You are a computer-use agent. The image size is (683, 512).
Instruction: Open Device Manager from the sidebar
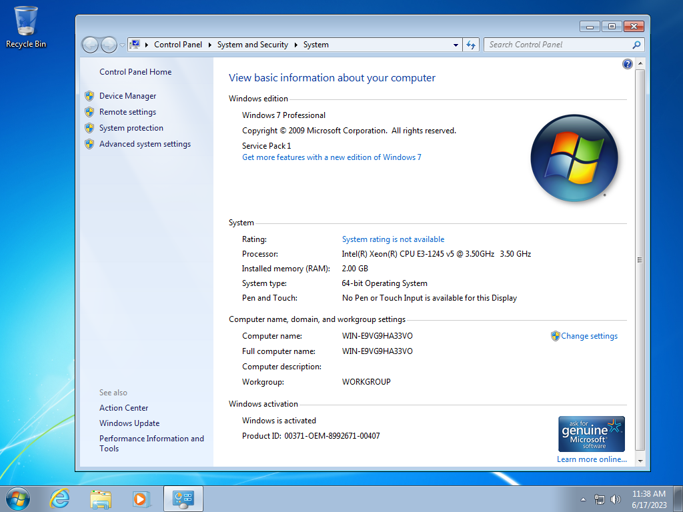pyautogui.click(x=127, y=96)
